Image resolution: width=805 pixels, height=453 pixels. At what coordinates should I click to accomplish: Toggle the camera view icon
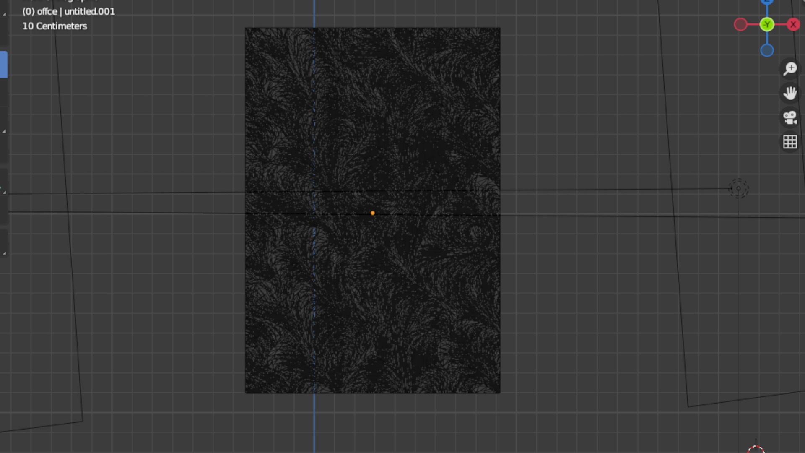point(790,117)
